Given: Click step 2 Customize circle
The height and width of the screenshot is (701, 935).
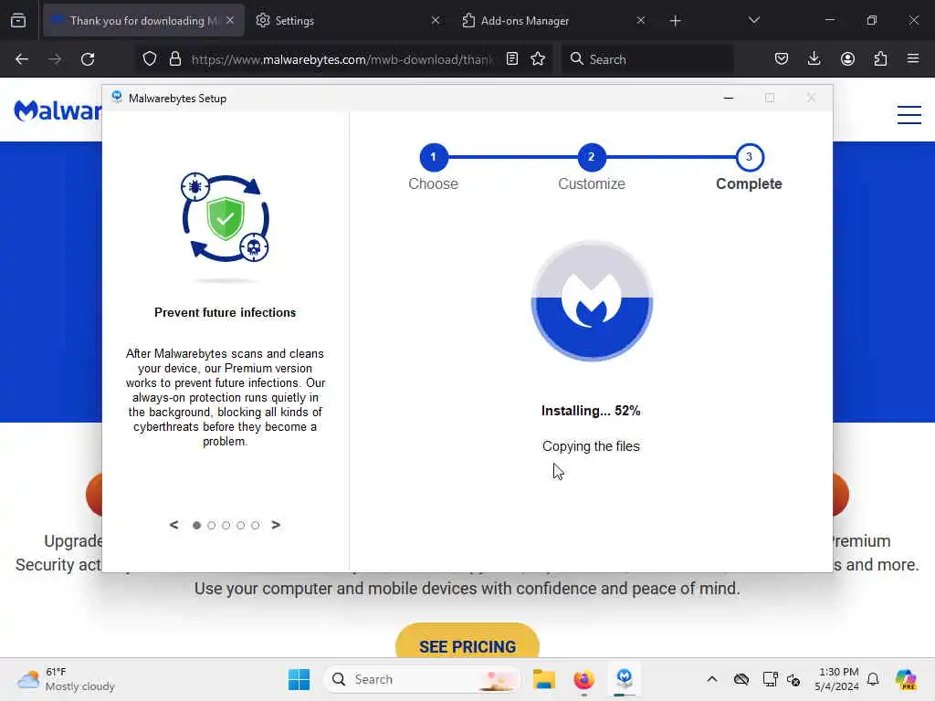Looking at the screenshot, I should tap(591, 157).
